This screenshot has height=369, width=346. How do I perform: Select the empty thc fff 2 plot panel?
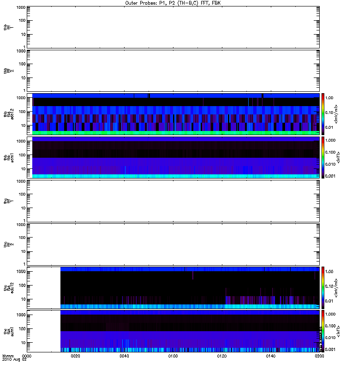(x=173, y=244)
